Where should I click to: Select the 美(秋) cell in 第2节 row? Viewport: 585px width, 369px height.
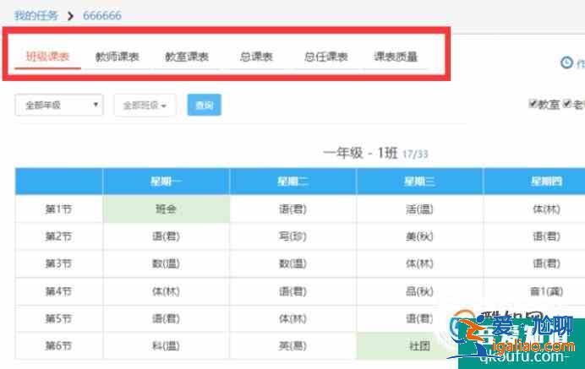pyautogui.click(x=419, y=236)
